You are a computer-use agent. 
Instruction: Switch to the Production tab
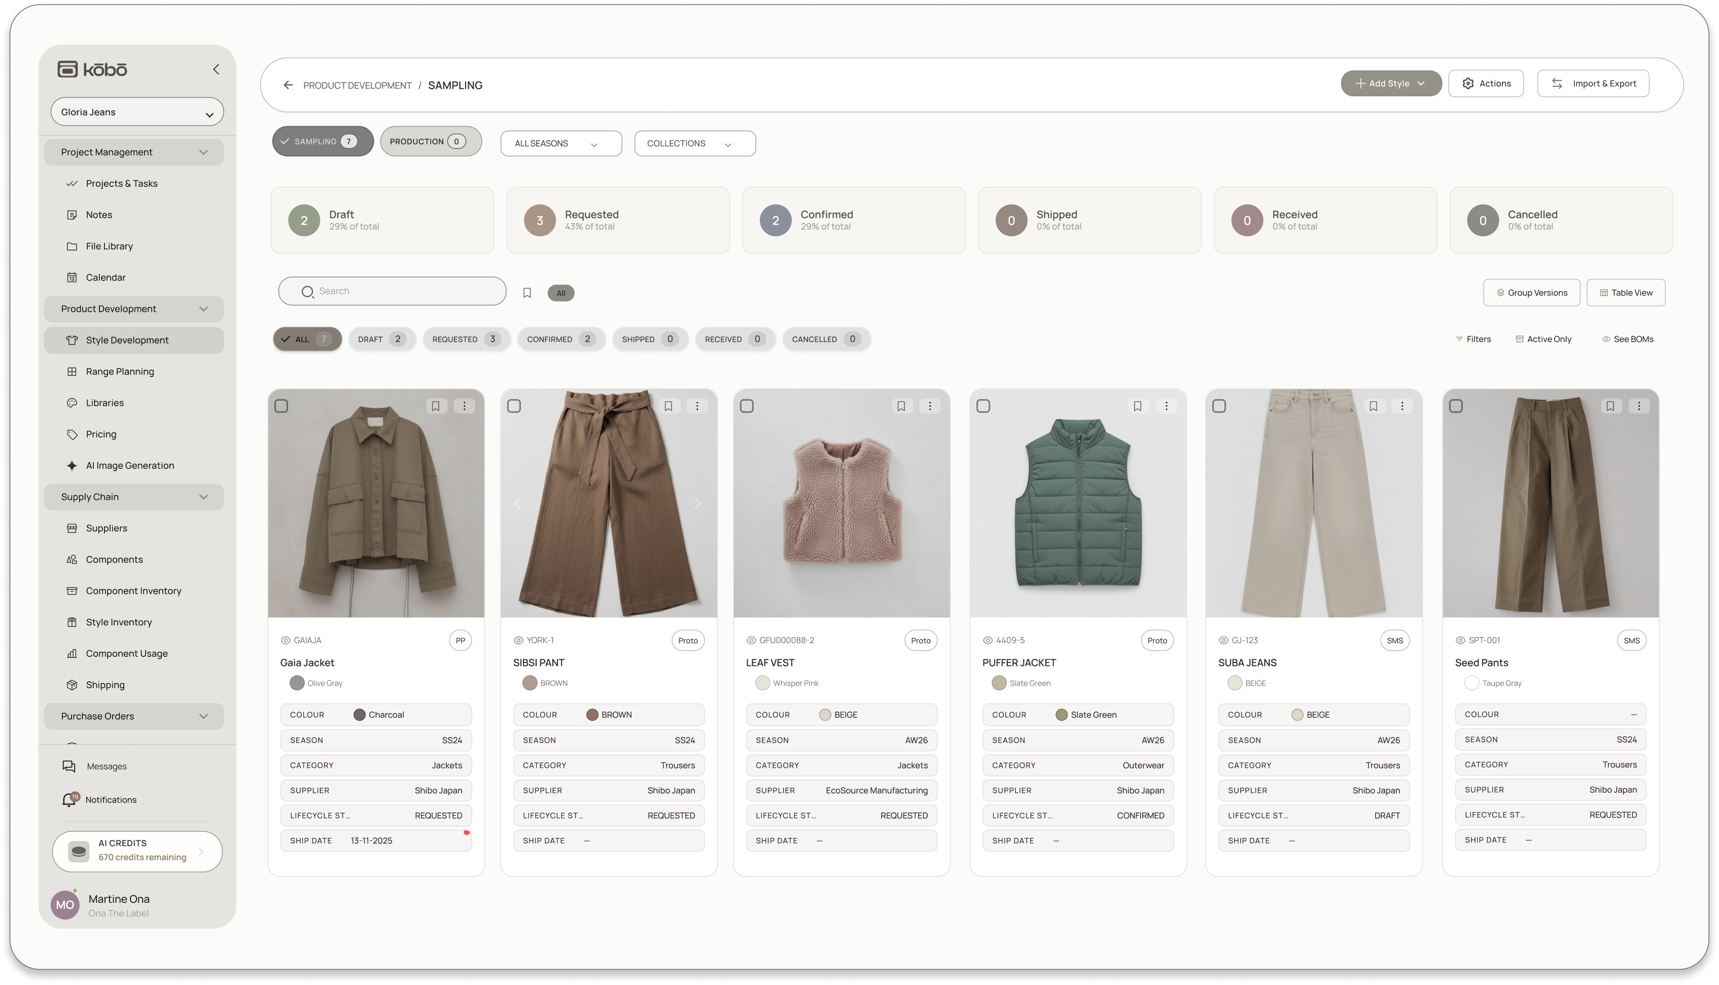[x=430, y=142]
